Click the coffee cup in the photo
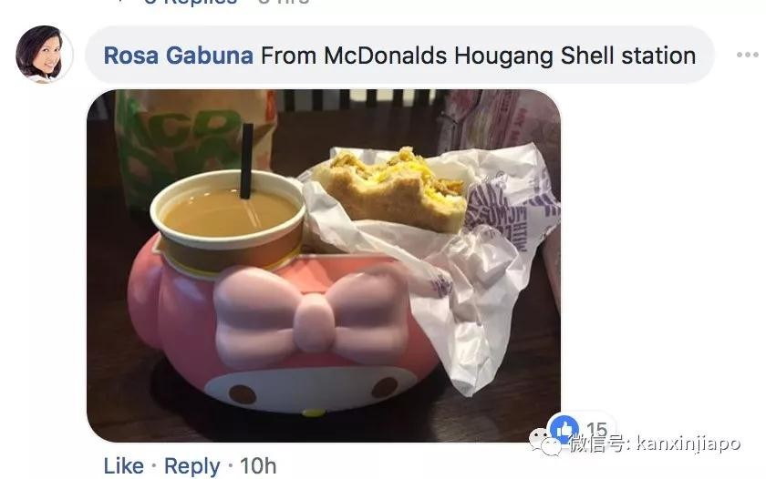Viewport: 766px width, 479px height. point(227,222)
